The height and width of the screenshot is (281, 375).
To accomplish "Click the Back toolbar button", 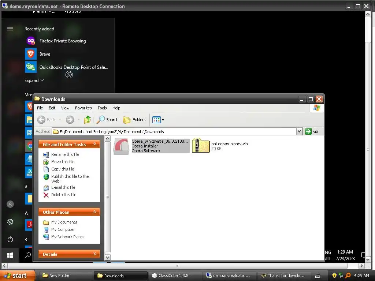I will click(x=47, y=120).
